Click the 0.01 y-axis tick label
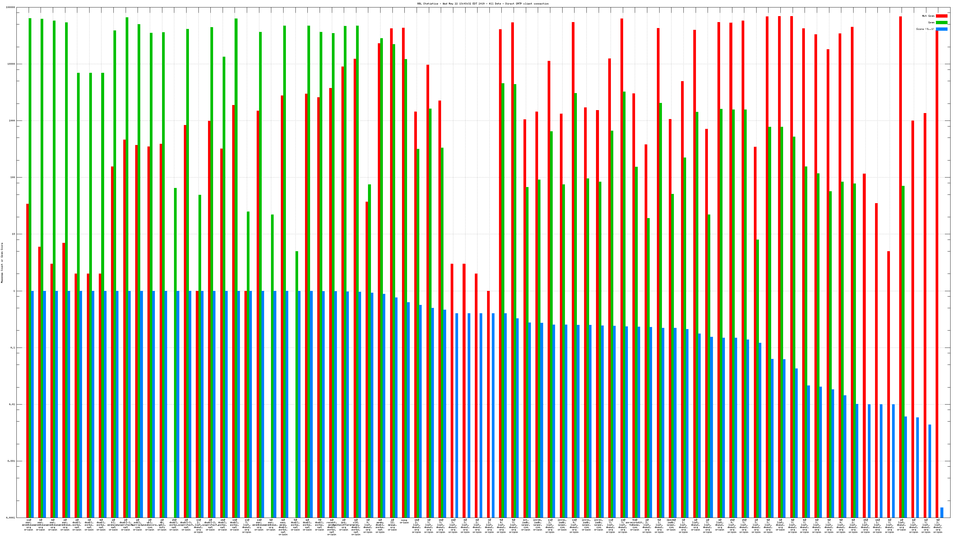Screen dimensions: 955x537 coord(12,404)
